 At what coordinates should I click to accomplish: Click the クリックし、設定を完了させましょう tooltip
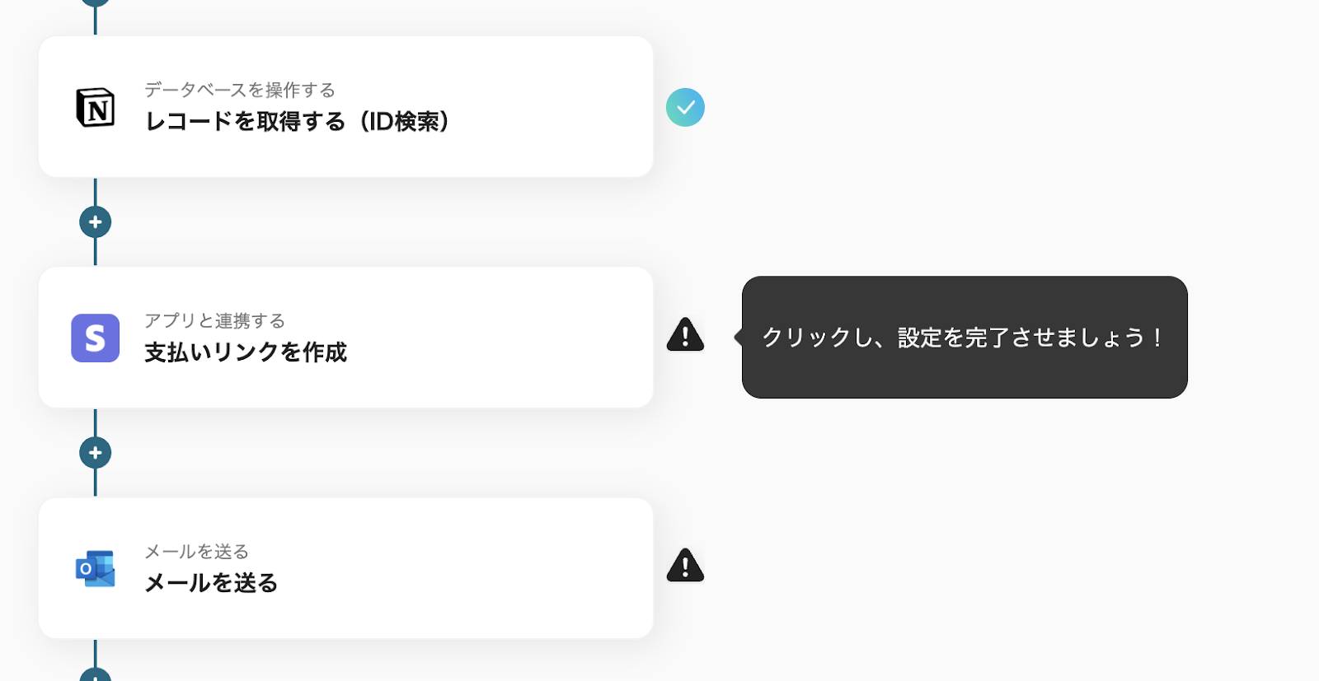pos(964,338)
